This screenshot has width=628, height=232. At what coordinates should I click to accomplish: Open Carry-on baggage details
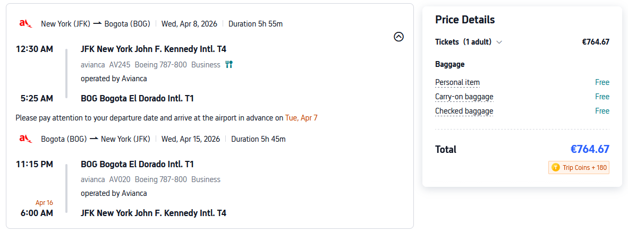click(464, 97)
